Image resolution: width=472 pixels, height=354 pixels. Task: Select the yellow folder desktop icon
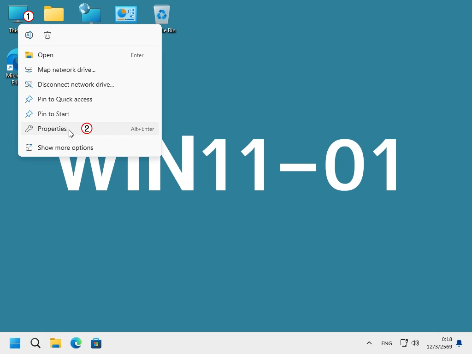click(54, 14)
